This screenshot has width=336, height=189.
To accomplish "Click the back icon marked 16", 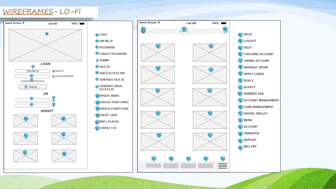I will point(143,31).
